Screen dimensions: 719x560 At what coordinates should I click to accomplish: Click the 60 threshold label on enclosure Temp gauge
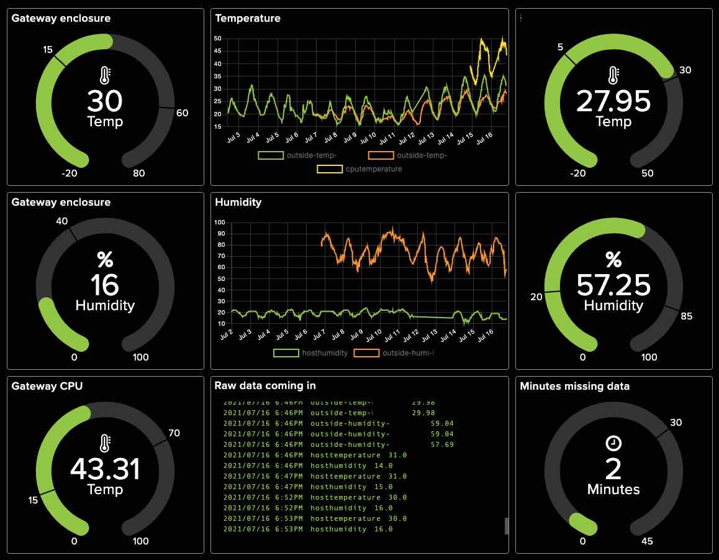pos(182,113)
